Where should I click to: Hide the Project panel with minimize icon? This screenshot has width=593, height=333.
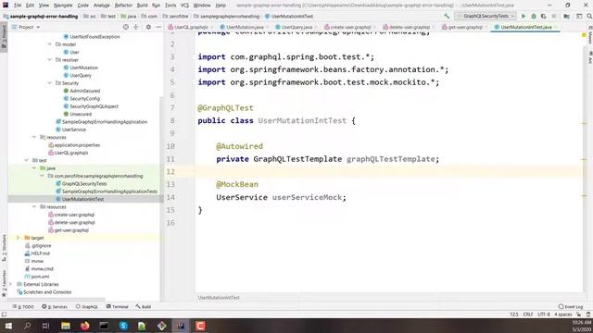click(158, 27)
